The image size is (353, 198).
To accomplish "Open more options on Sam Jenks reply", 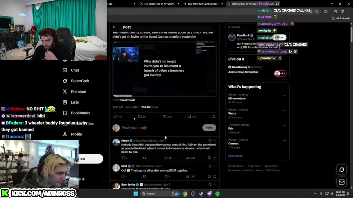I will tap(215, 185).
